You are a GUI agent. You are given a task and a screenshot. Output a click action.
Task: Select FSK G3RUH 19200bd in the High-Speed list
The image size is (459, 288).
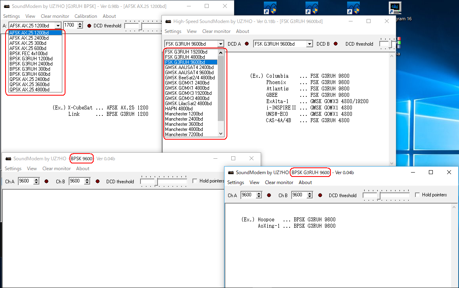tap(191, 52)
